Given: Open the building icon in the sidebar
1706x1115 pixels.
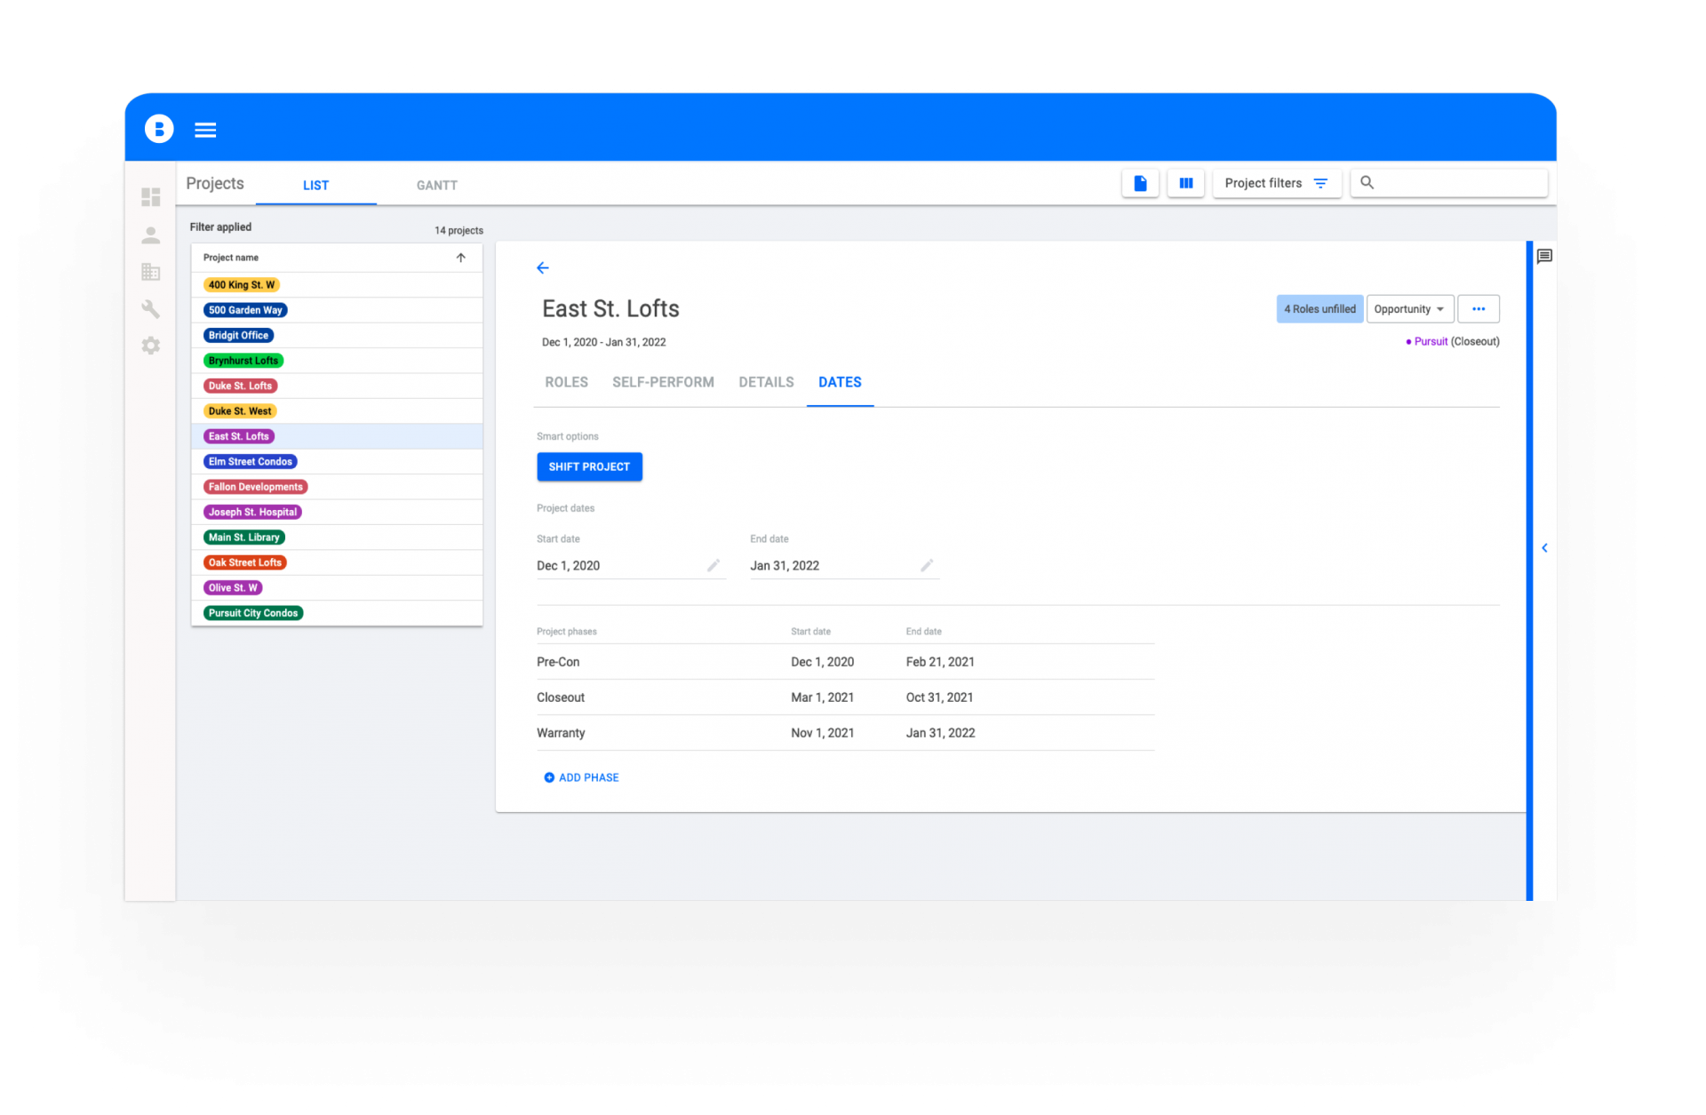Looking at the screenshot, I should (151, 272).
